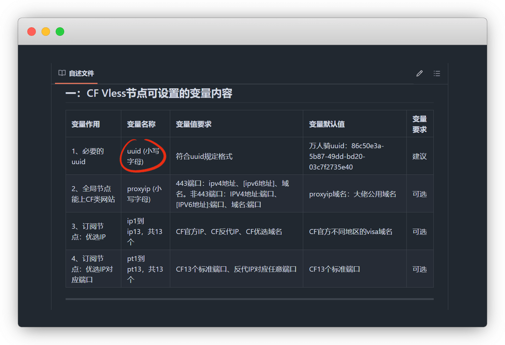This screenshot has width=505, height=345.
Task: Click the horizontal bar below the table
Action: pos(249,299)
